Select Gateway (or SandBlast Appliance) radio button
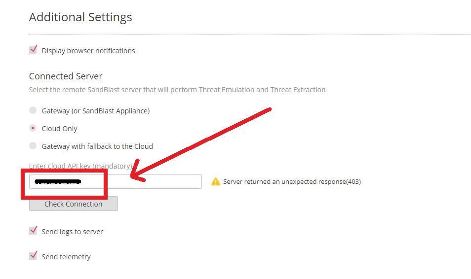 point(33,110)
